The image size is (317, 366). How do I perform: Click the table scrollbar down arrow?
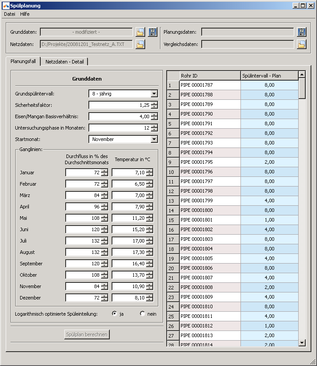[x=302, y=343]
